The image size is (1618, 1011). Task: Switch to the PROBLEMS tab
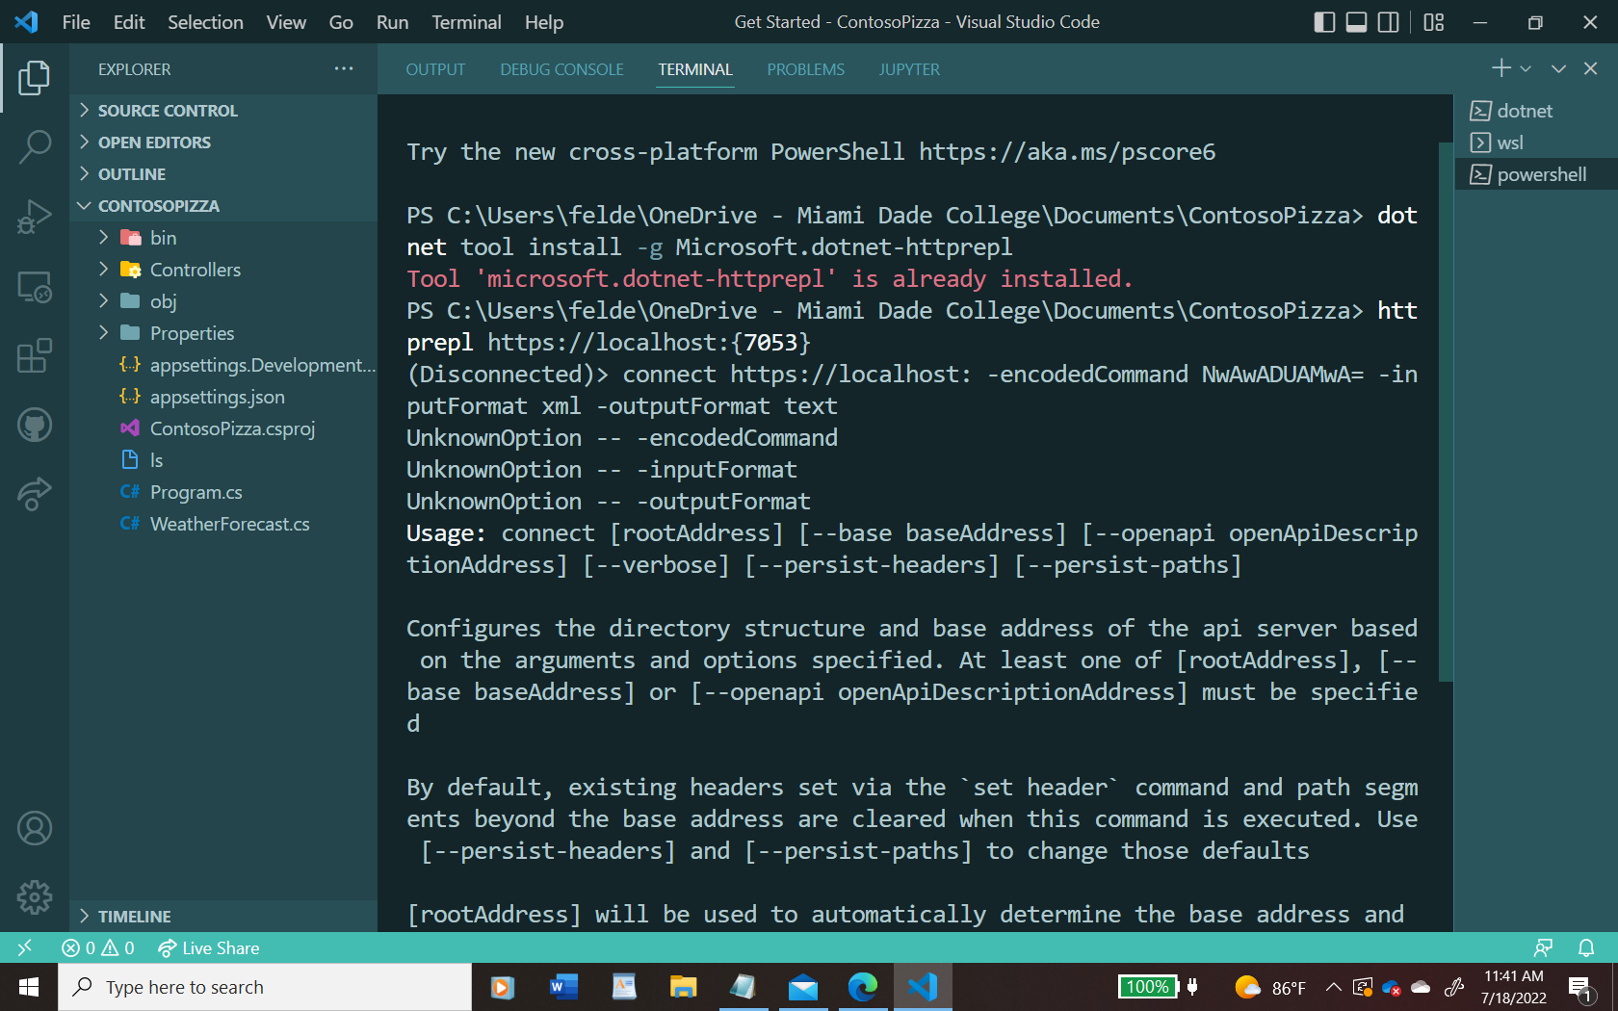805,69
